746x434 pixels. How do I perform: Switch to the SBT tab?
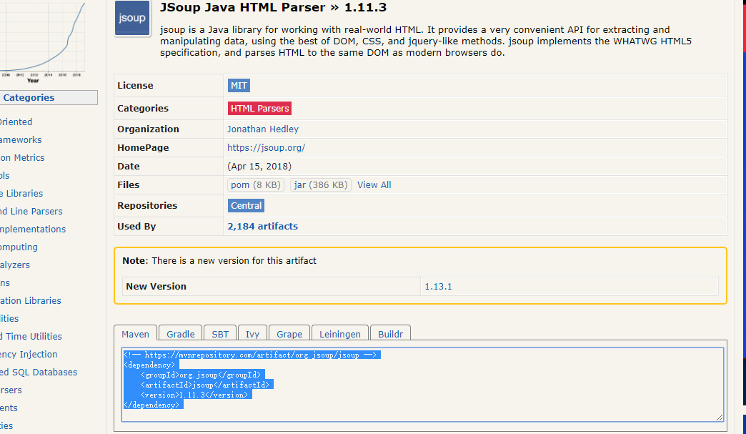click(220, 334)
